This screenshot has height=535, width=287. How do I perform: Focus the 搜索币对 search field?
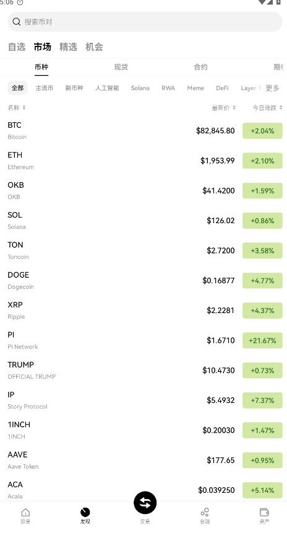[145, 22]
